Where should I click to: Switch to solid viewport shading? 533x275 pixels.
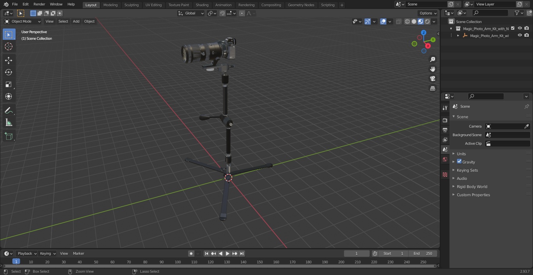coord(414,21)
